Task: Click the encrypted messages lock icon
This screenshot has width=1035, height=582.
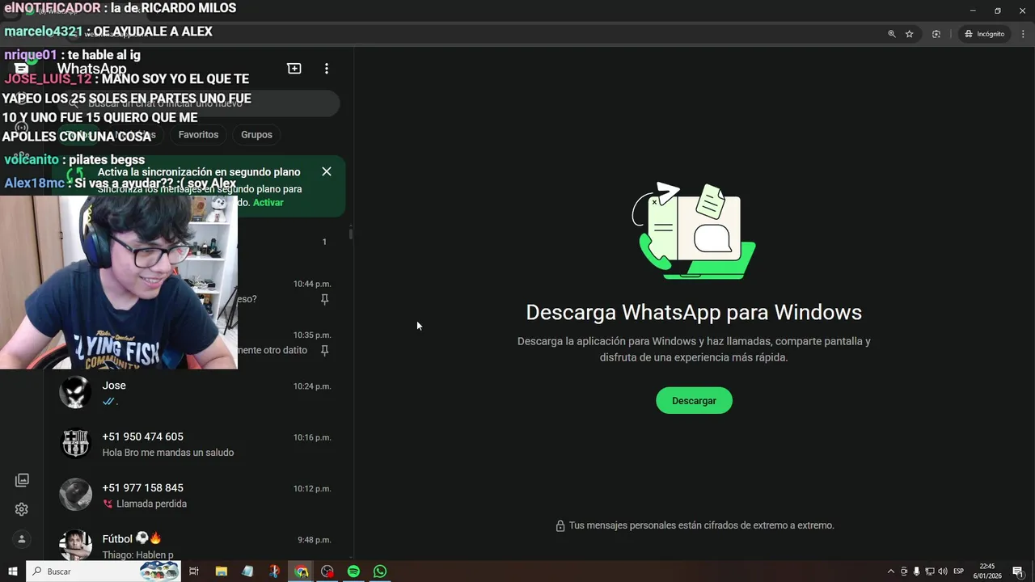Action: coord(560,526)
